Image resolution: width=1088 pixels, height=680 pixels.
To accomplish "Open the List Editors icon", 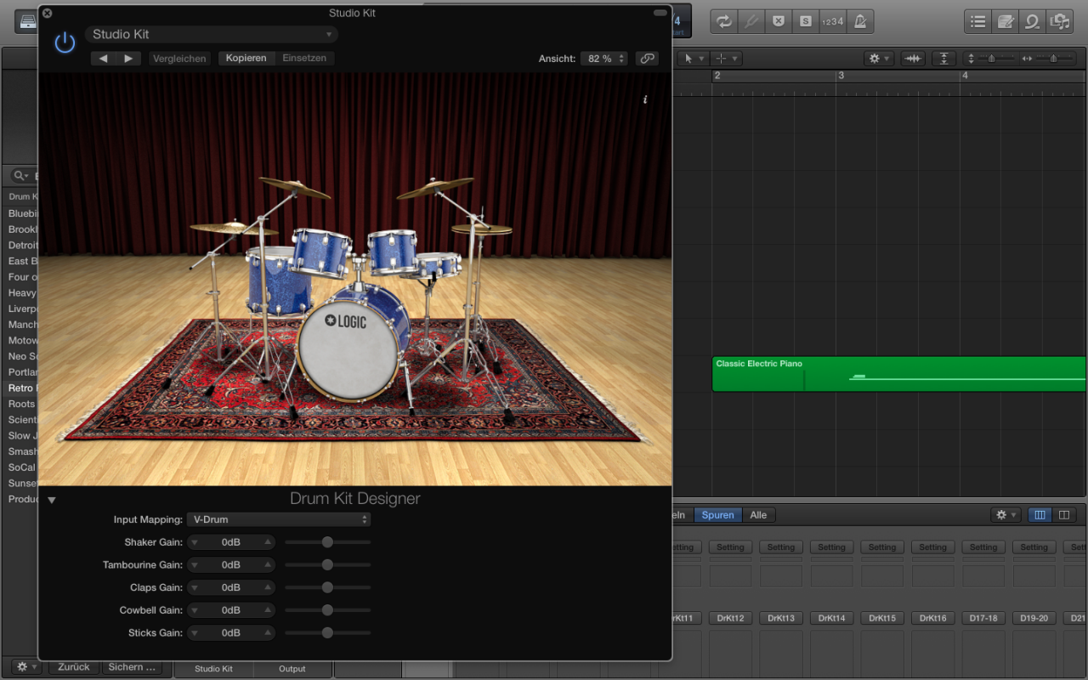I will point(978,22).
